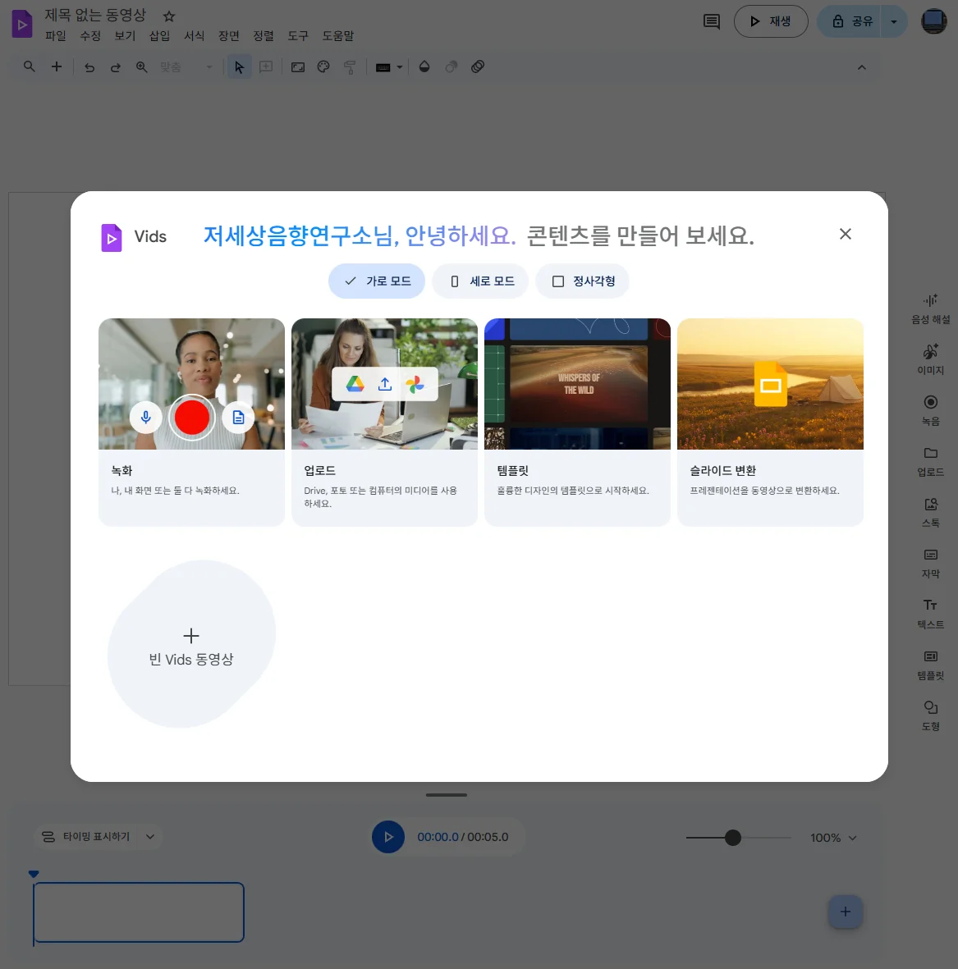Open the 음성 해설 voiceover sidebar tool

(x=930, y=308)
